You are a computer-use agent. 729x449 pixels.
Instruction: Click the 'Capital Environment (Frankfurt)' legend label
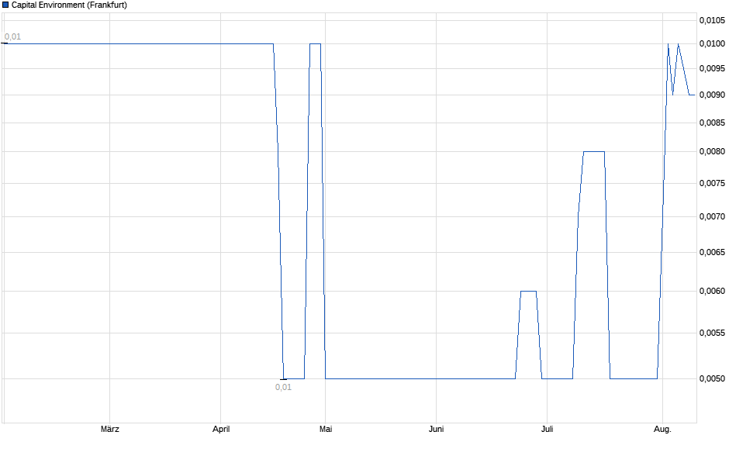coord(69,5)
